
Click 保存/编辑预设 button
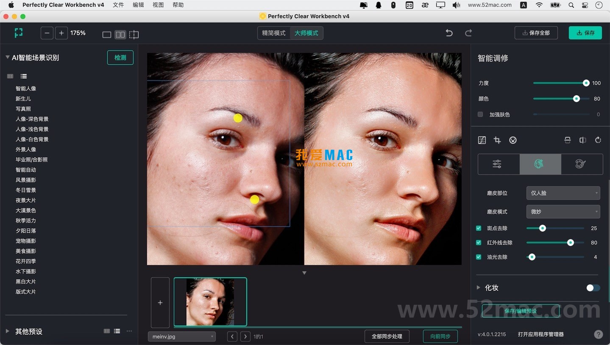click(x=521, y=311)
